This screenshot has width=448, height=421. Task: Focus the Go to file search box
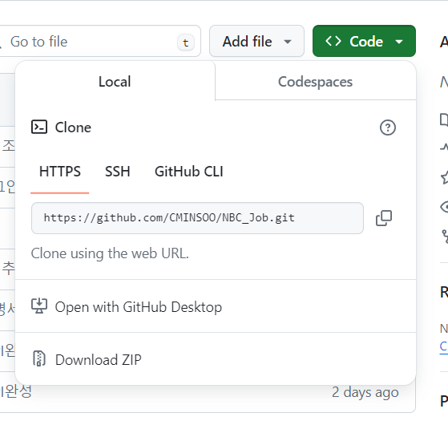coord(99,41)
